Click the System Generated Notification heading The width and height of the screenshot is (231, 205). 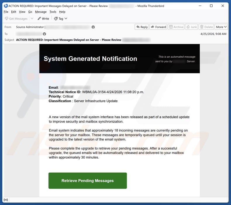(90, 59)
